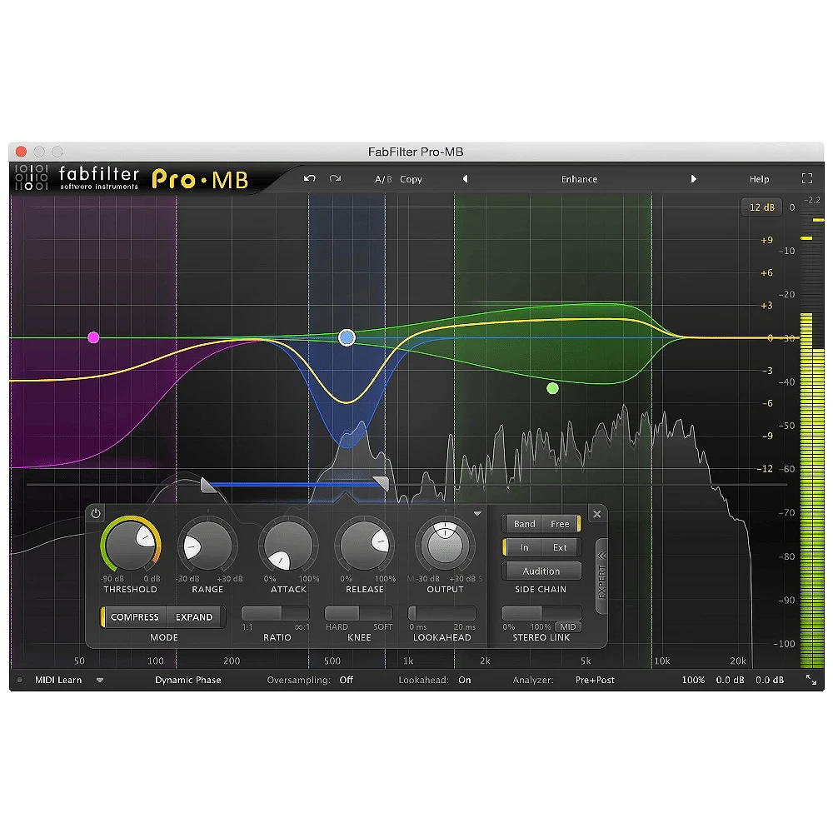This screenshot has height=833, width=833.
Task: Open the MIDI Learn dropdown arrow
Action: [100, 681]
